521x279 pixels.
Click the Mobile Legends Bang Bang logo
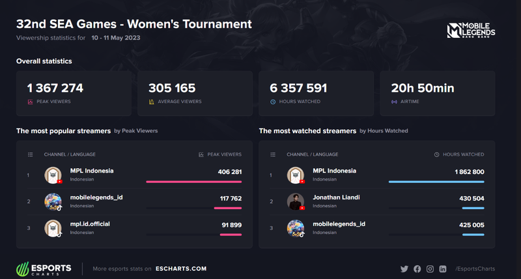point(471,31)
